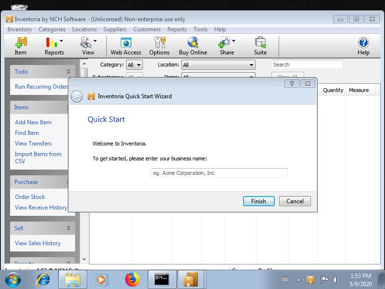Launch Windows Media Player from taskbar
385x289 pixels.
coord(101,280)
